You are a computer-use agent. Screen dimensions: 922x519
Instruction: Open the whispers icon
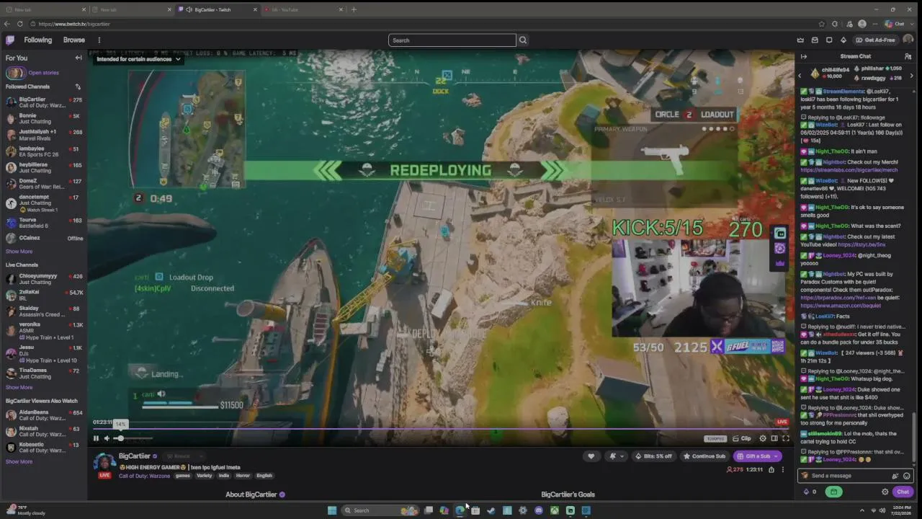coord(829,40)
